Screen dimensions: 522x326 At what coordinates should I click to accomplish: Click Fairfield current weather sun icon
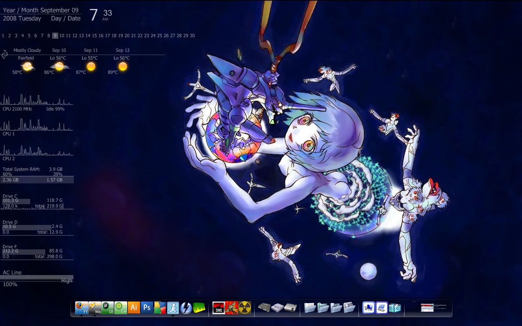pos(27,66)
